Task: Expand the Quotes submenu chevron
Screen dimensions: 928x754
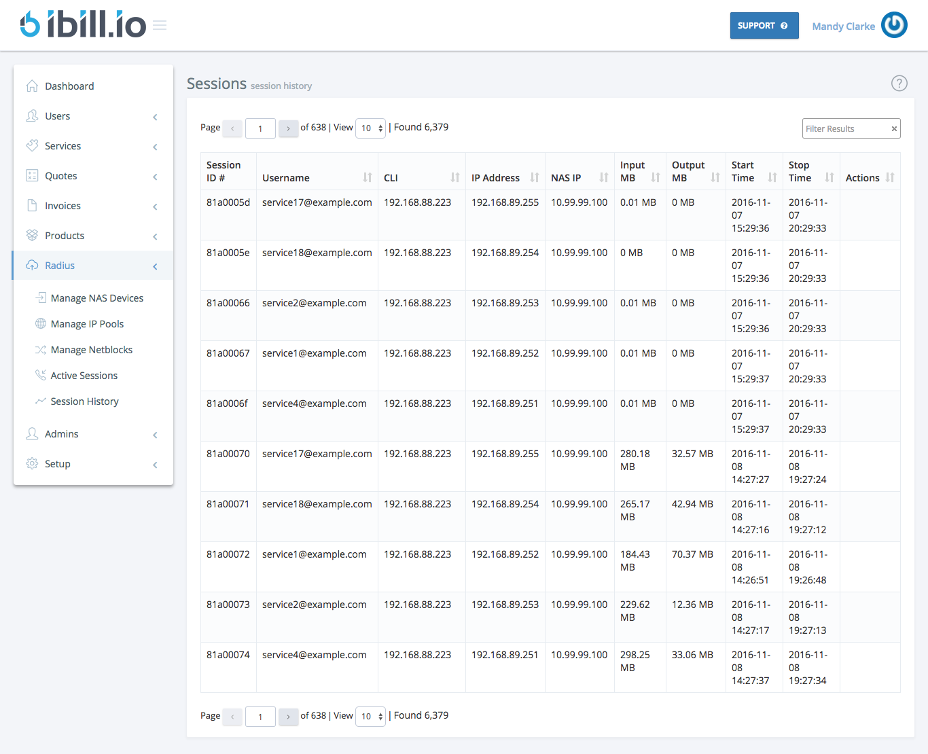Action: pos(155,177)
